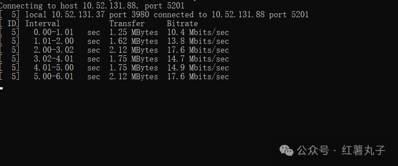398x166 pixels.
Task: Click the 10.4 Mbits/sec bitrate value
Action: (x=198, y=32)
